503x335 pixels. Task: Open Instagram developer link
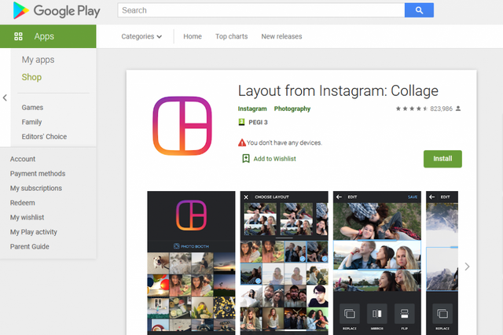tap(252, 109)
